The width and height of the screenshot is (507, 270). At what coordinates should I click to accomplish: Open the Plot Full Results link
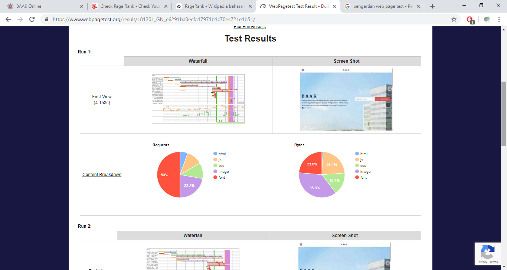(x=250, y=27)
